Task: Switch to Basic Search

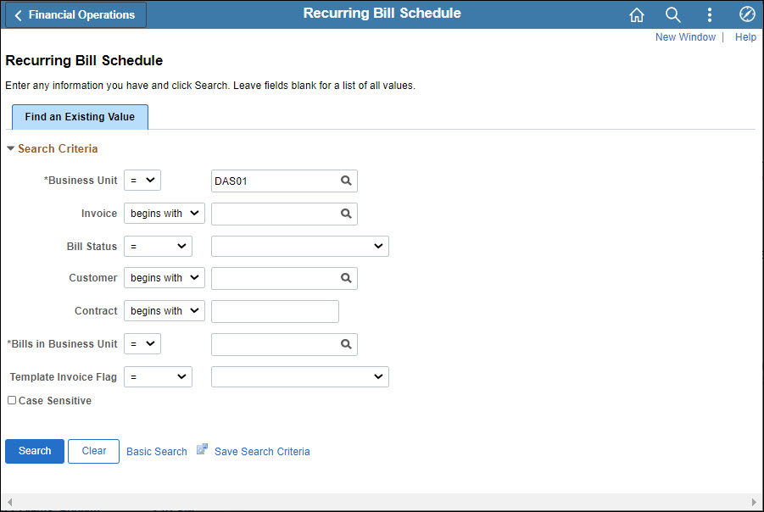Action: (x=157, y=452)
